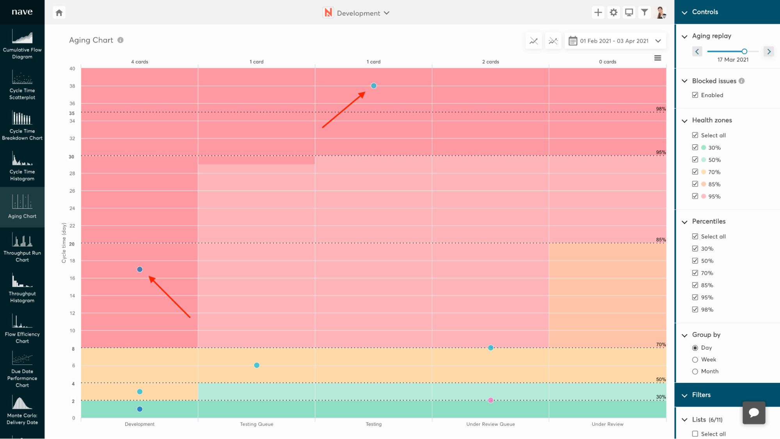Toggle the 70% health zone checkbox
This screenshot has width=780, height=439.
tap(695, 172)
